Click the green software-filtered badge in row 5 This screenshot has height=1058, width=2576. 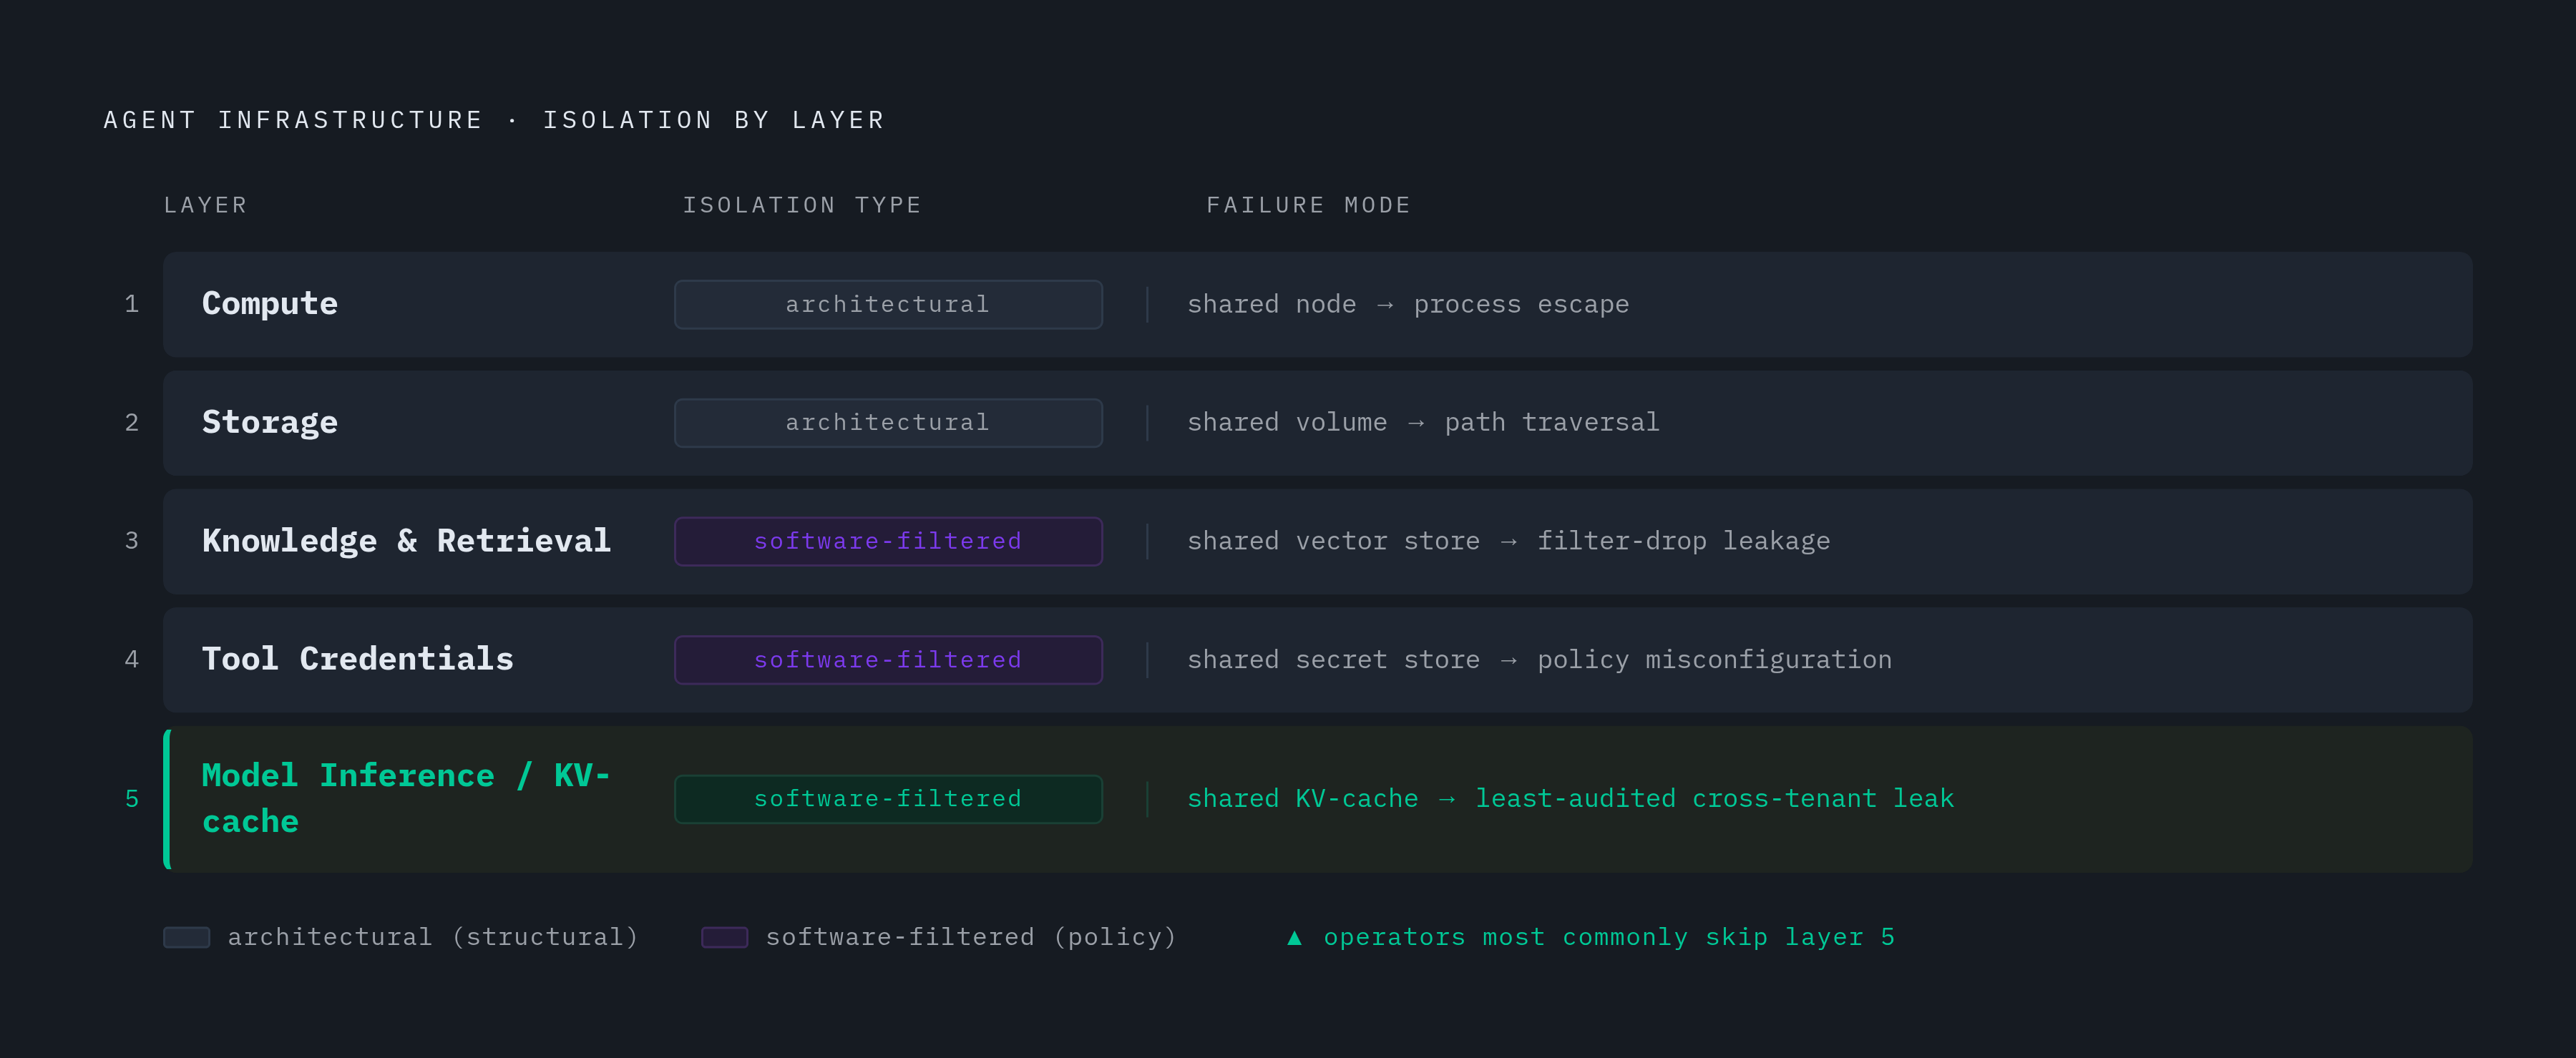888,798
